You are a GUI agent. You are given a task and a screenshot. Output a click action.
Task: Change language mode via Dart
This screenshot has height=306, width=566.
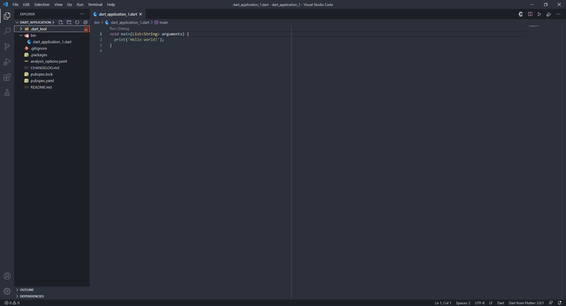tap(501, 303)
